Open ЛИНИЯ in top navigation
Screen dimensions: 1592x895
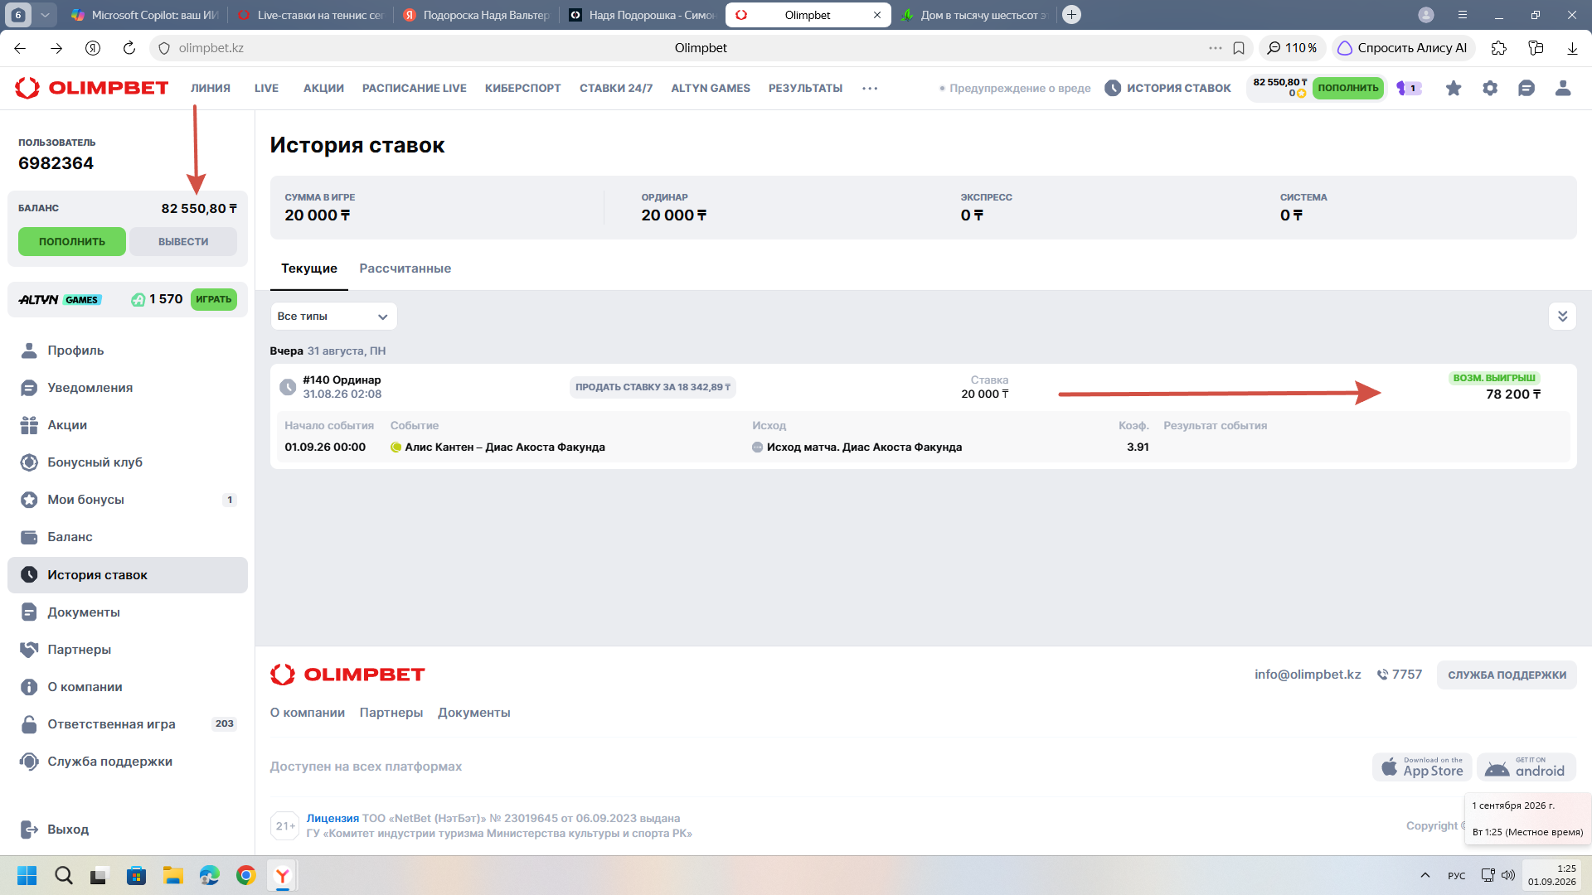pyautogui.click(x=211, y=89)
